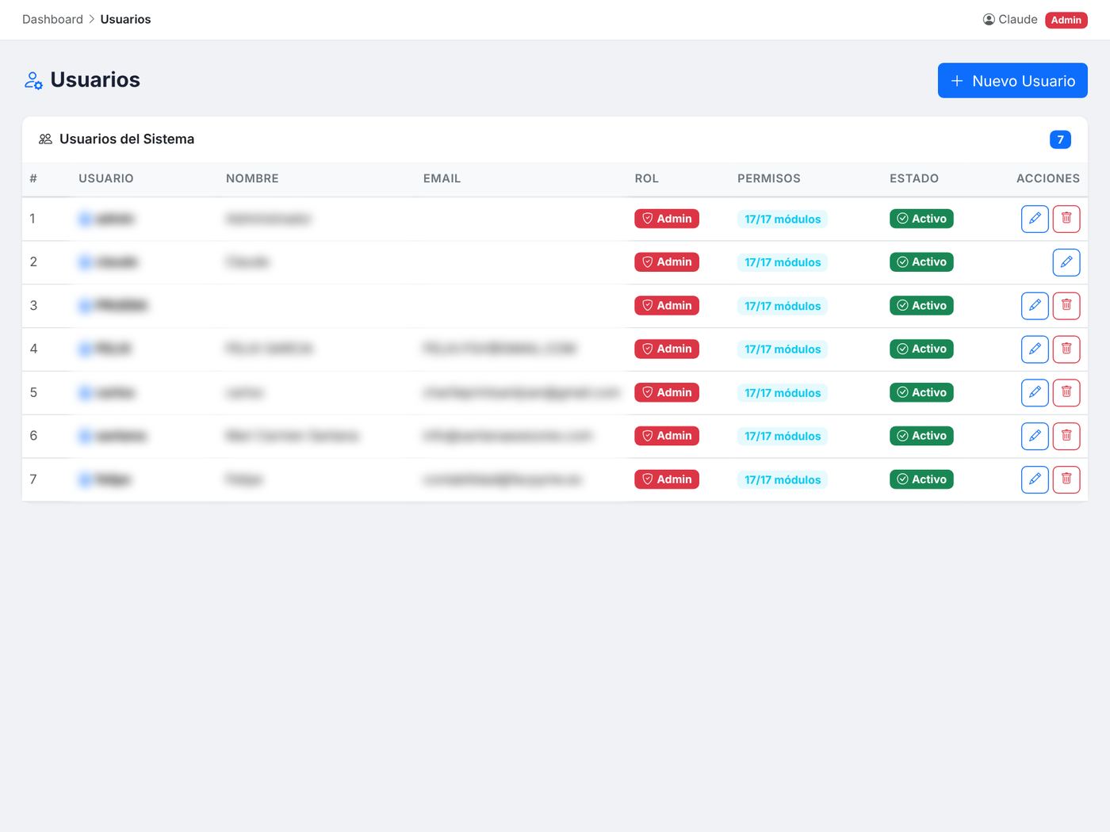Image resolution: width=1110 pixels, height=832 pixels.
Task: Click the ACCIONES column header
Action: (x=1048, y=178)
